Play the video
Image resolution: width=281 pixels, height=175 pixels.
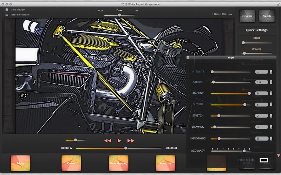coord(119,141)
